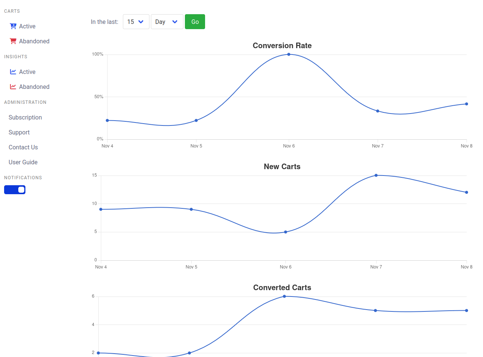Select Abandoned under Carts
Screen dimensions: 483x357
point(34,41)
